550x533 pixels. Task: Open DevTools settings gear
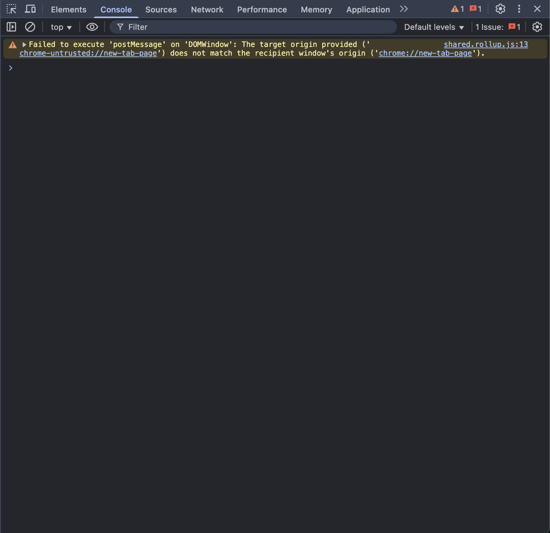click(500, 9)
